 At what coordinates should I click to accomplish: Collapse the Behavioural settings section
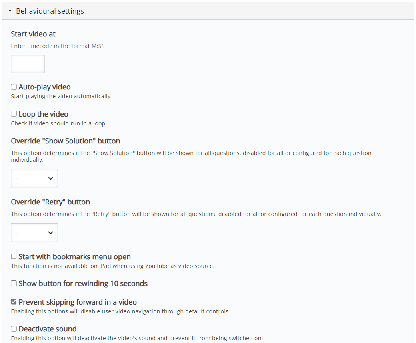coord(208,11)
